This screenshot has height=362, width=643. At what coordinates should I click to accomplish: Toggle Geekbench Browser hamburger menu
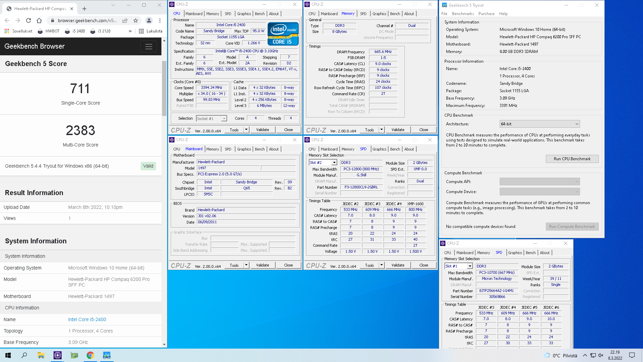click(149, 47)
